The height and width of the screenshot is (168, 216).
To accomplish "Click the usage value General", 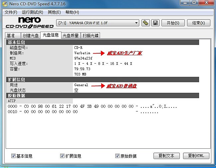I will (81, 85).
